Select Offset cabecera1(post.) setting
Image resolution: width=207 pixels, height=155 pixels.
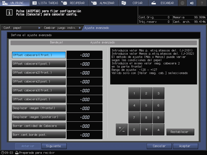(x=39, y=64)
